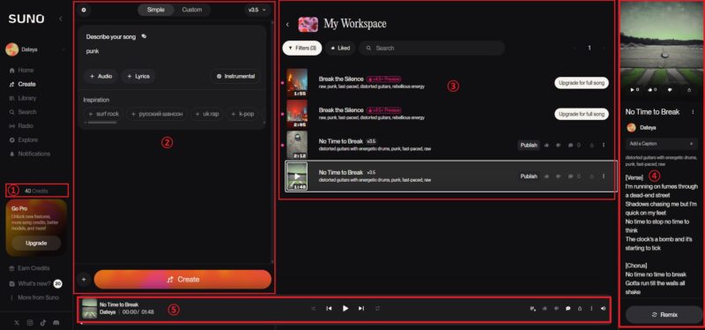Go to previous track in player bar
The height and width of the screenshot is (330, 705).
pyautogui.click(x=329, y=309)
